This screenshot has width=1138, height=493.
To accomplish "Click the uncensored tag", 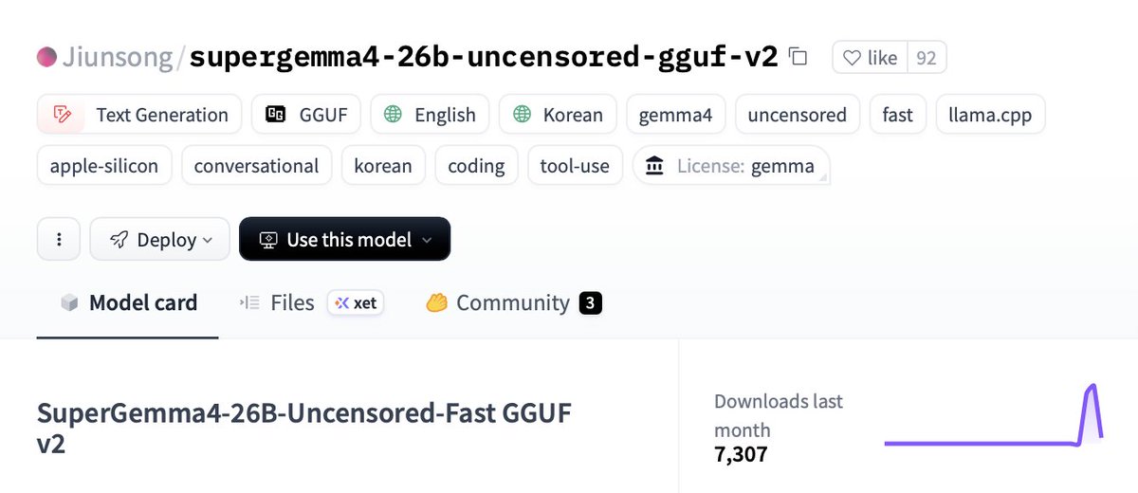I will (x=797, y=115).
